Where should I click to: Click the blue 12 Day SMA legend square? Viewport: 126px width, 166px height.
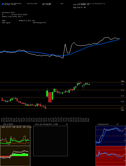click(x=3, y=4)
